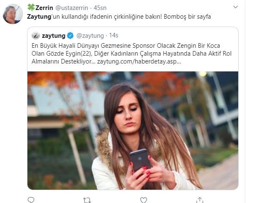The width and height of the screenshot is (269, 203).
Task: Retweet this tweet using the retweet icon
Action: coord(87,200)
